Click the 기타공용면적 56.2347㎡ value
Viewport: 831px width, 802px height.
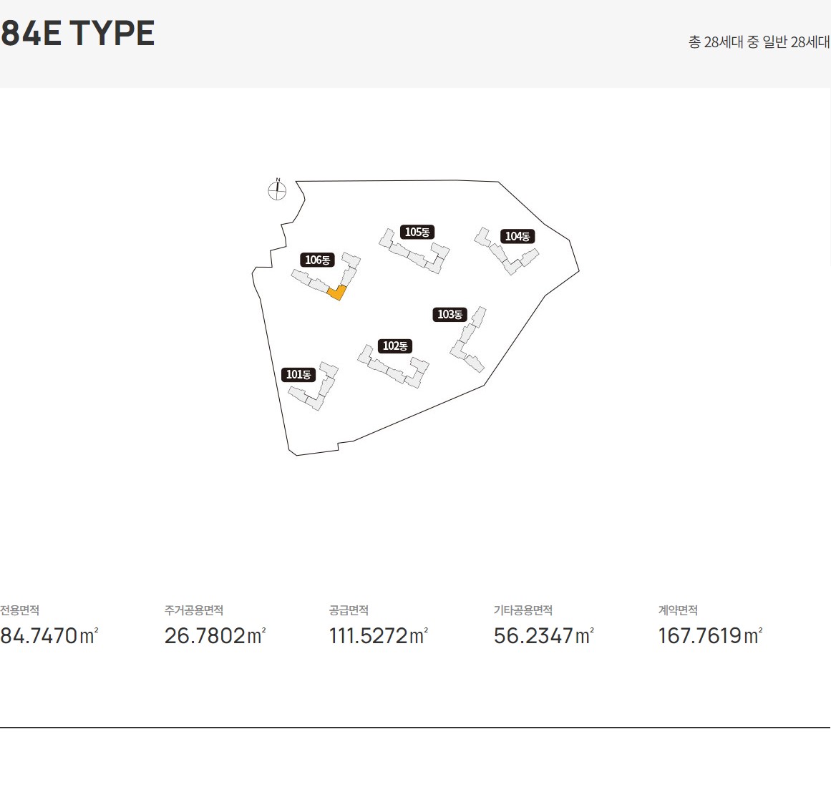544,636
